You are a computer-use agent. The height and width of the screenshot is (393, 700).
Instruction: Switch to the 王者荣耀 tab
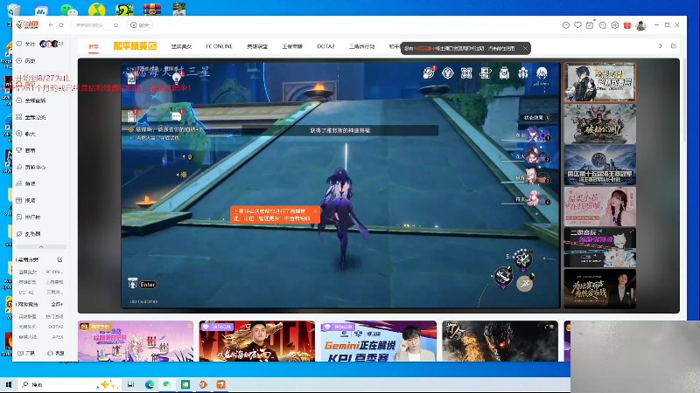tap(292, 46)
